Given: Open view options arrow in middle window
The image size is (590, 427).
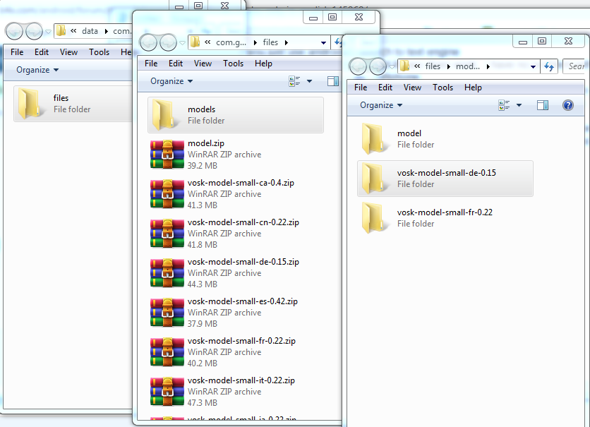Looking at the screenshot, I should 309,81.
